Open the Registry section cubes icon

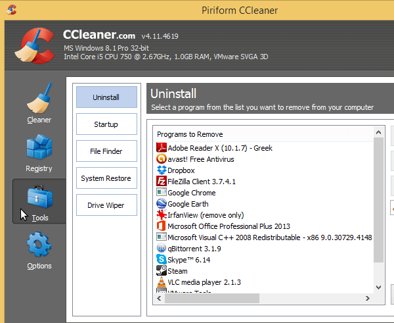[39, 149]
